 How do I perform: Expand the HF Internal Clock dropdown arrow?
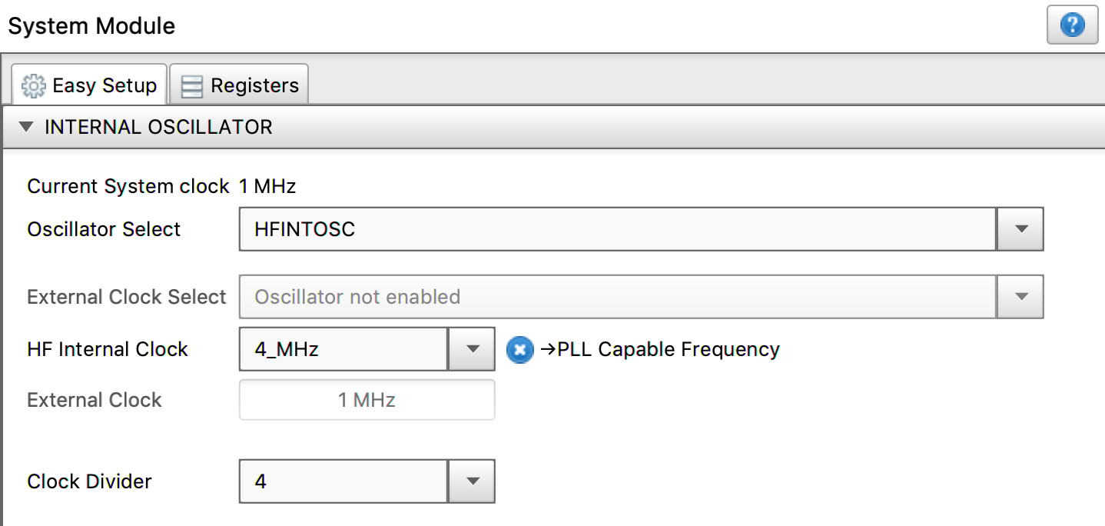(472, 350)
